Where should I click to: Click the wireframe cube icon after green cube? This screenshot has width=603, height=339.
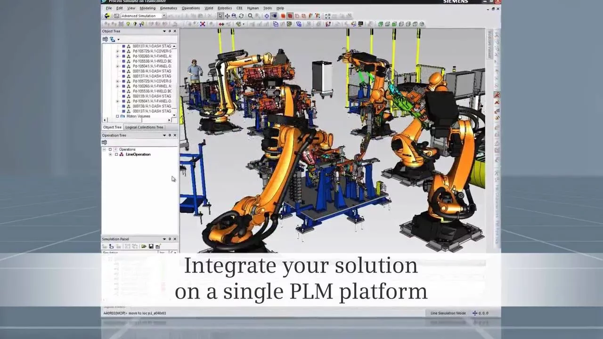387,24
